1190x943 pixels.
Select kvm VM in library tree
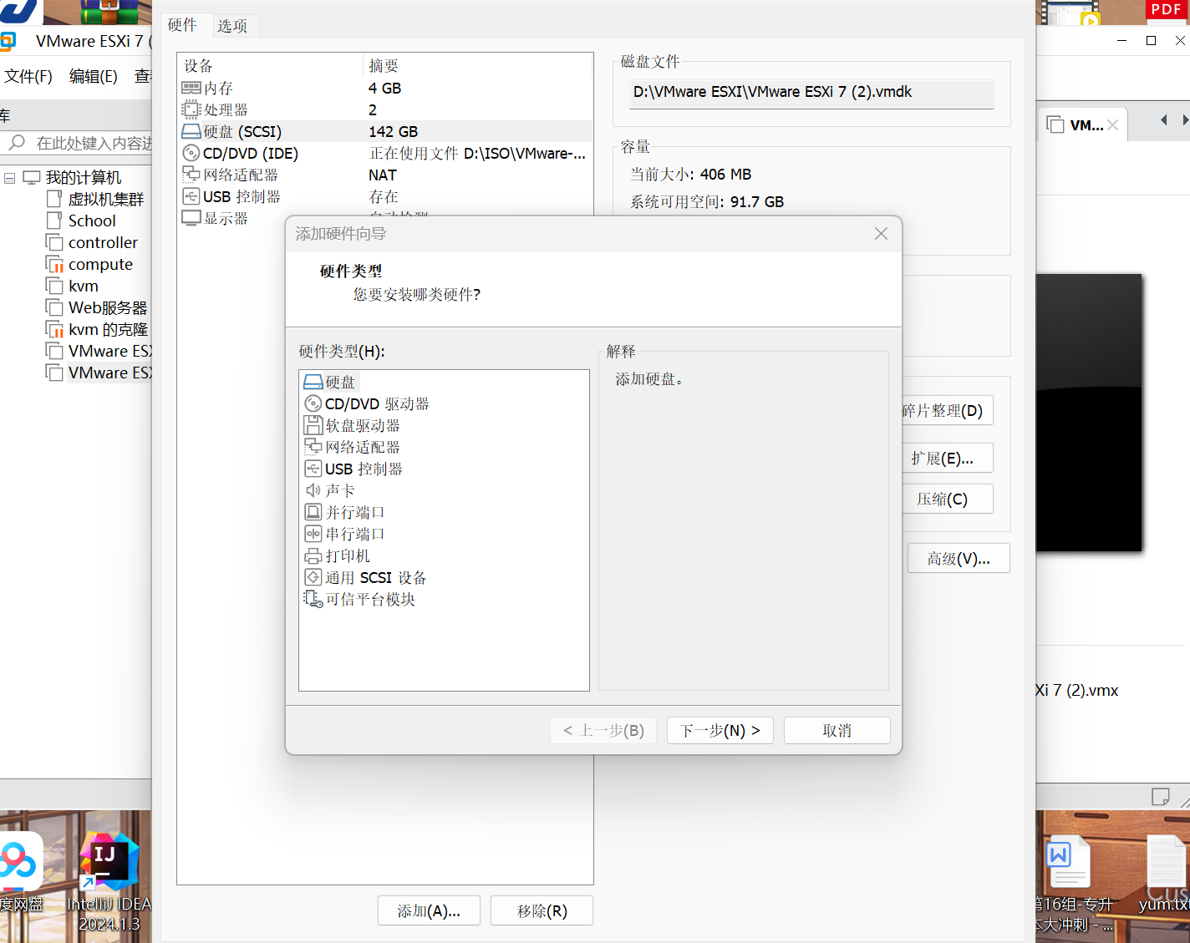(x=84, y=286)
